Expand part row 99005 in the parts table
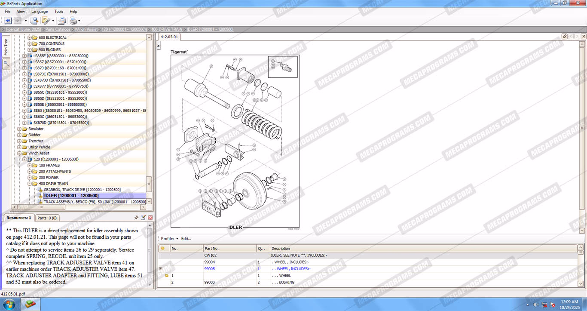The height and width of the screenshot is (311, 587). [x=161, y=268]
